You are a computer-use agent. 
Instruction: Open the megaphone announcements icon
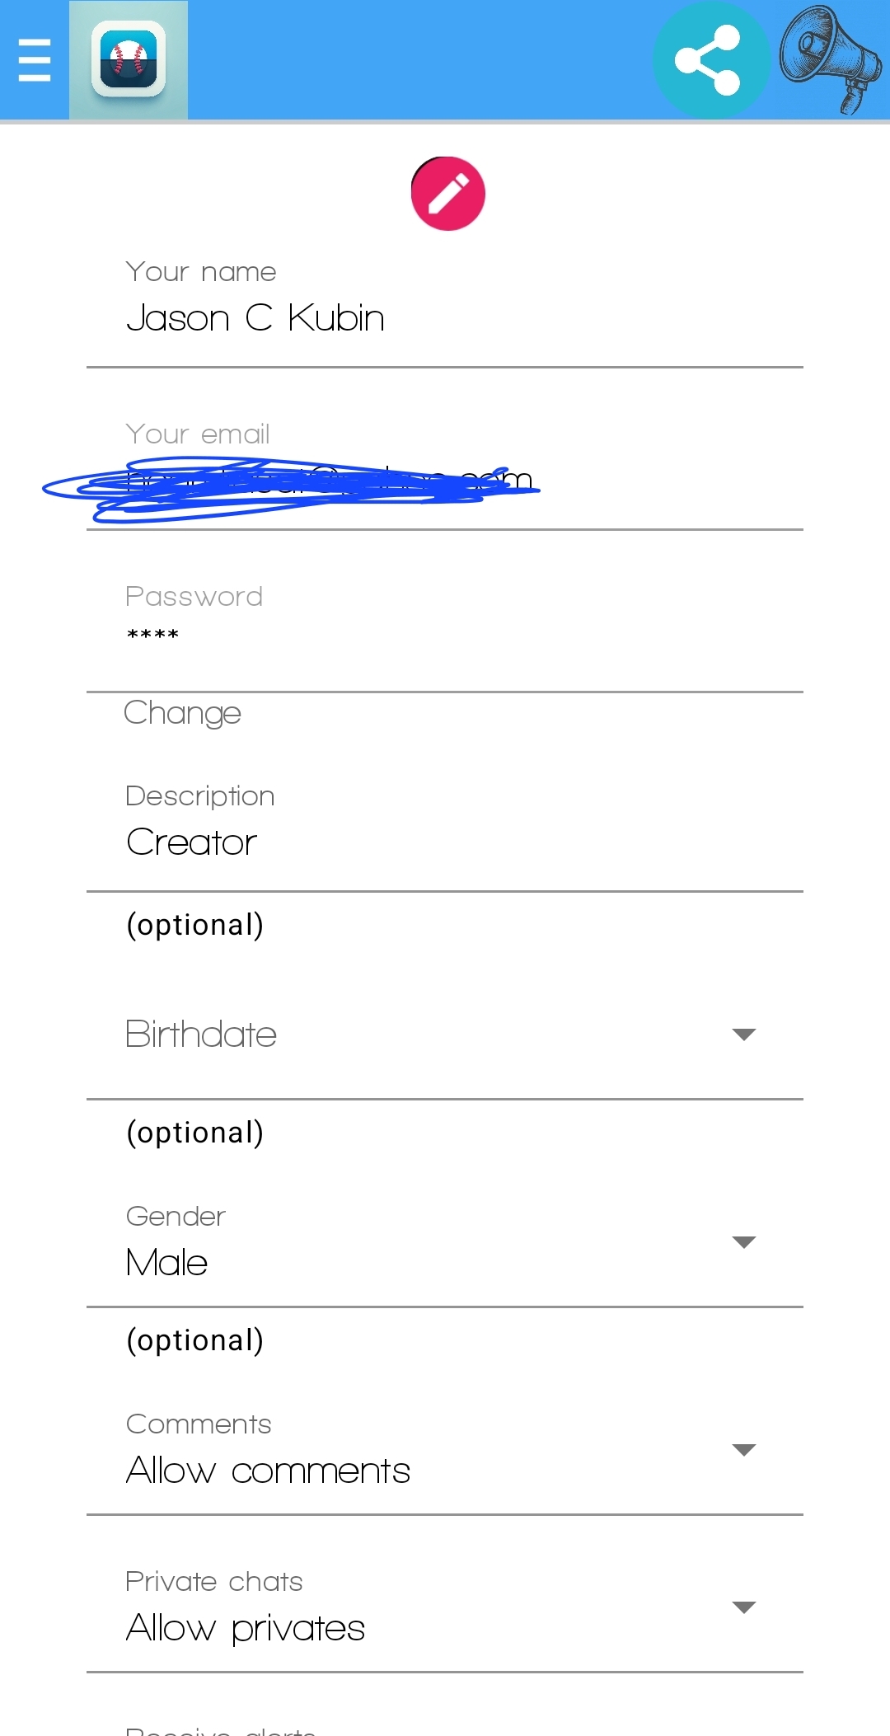pyautogui.click(x=830, y=60)
